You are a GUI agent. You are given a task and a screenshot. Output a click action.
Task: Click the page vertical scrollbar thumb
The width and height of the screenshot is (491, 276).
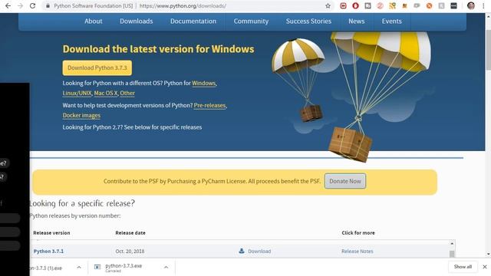pyautogui.click(x=488, y=50)
